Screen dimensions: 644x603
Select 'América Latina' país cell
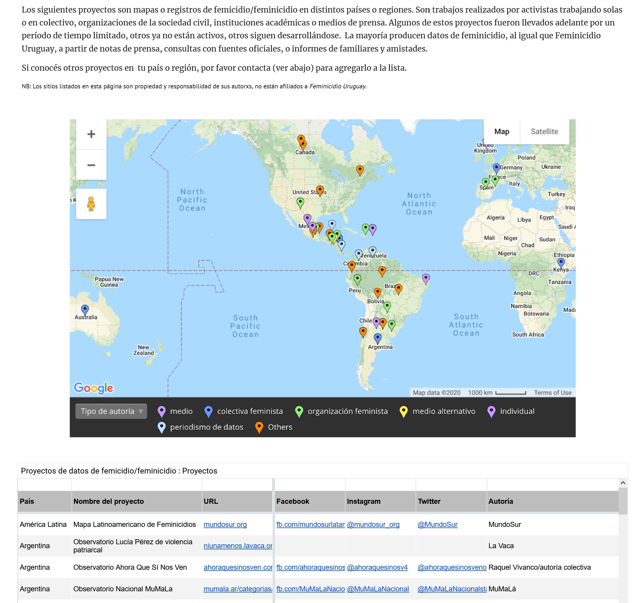(44, 524)
